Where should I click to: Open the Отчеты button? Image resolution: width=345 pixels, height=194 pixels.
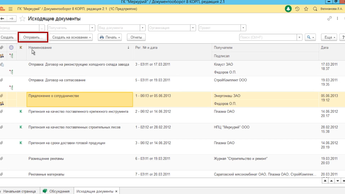coord(136,37)
